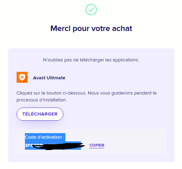Click the green checkmark success icon
Screen dimensions: 182x169
(x=91, y=10)
